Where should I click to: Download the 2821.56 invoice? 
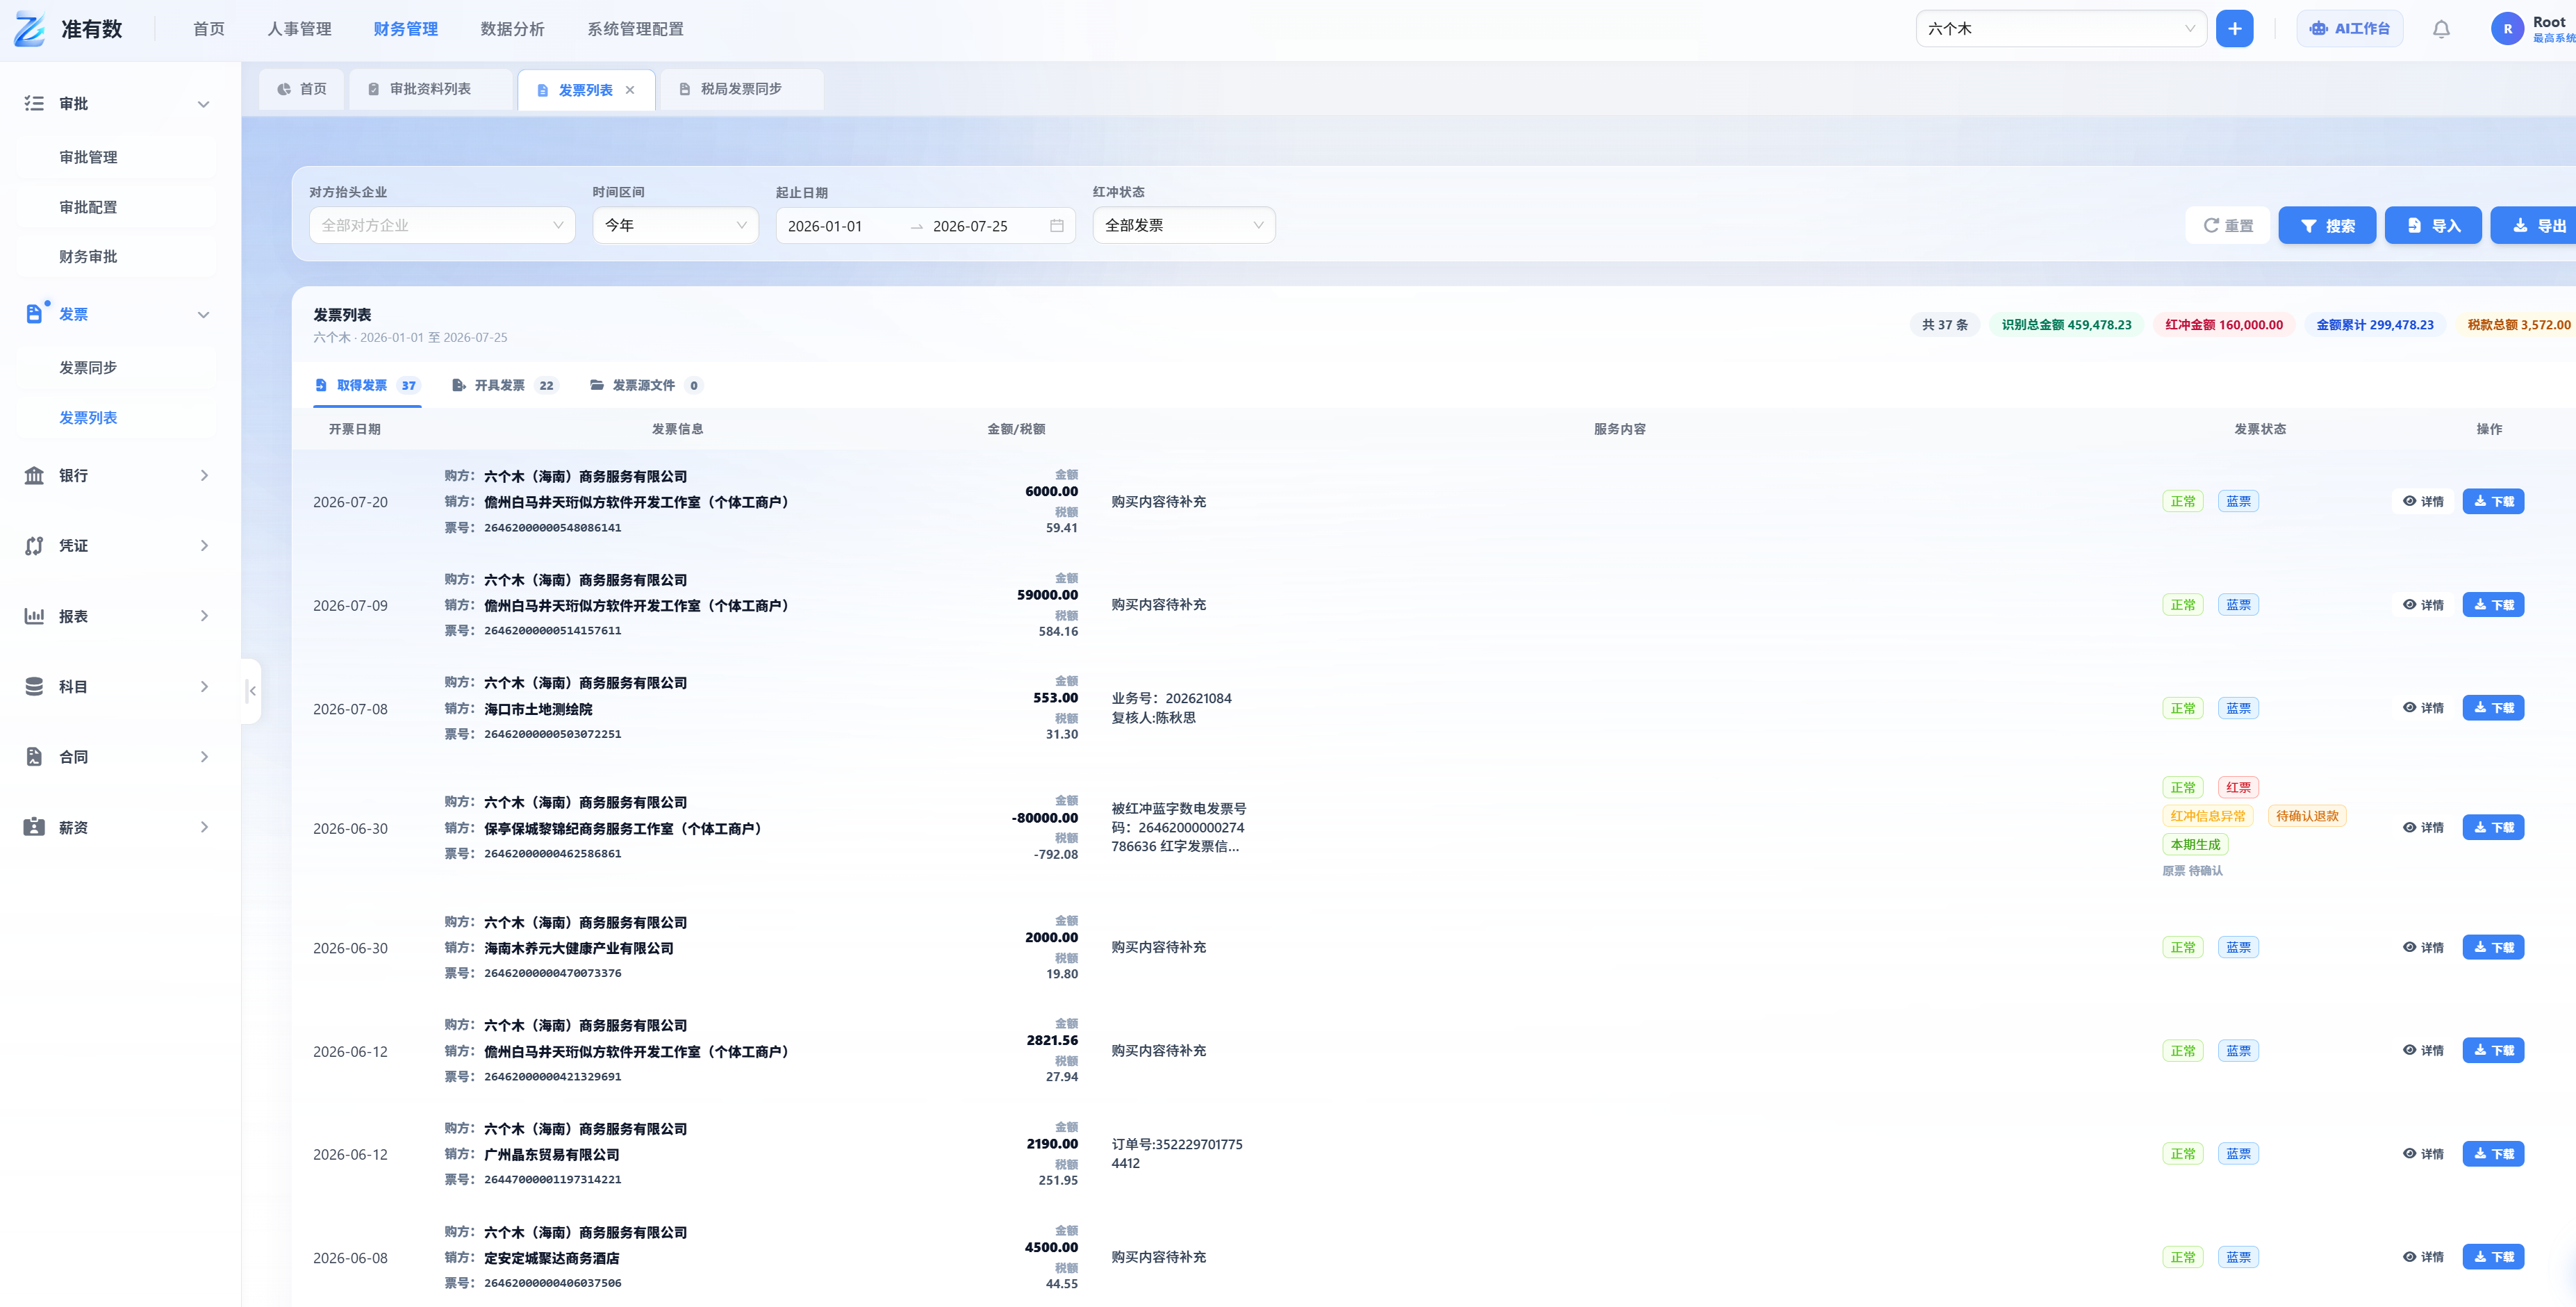2493,1051
